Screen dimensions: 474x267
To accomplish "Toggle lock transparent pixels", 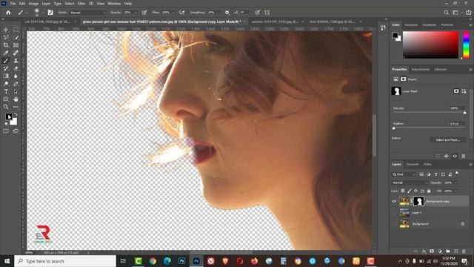I will [403, 191].
